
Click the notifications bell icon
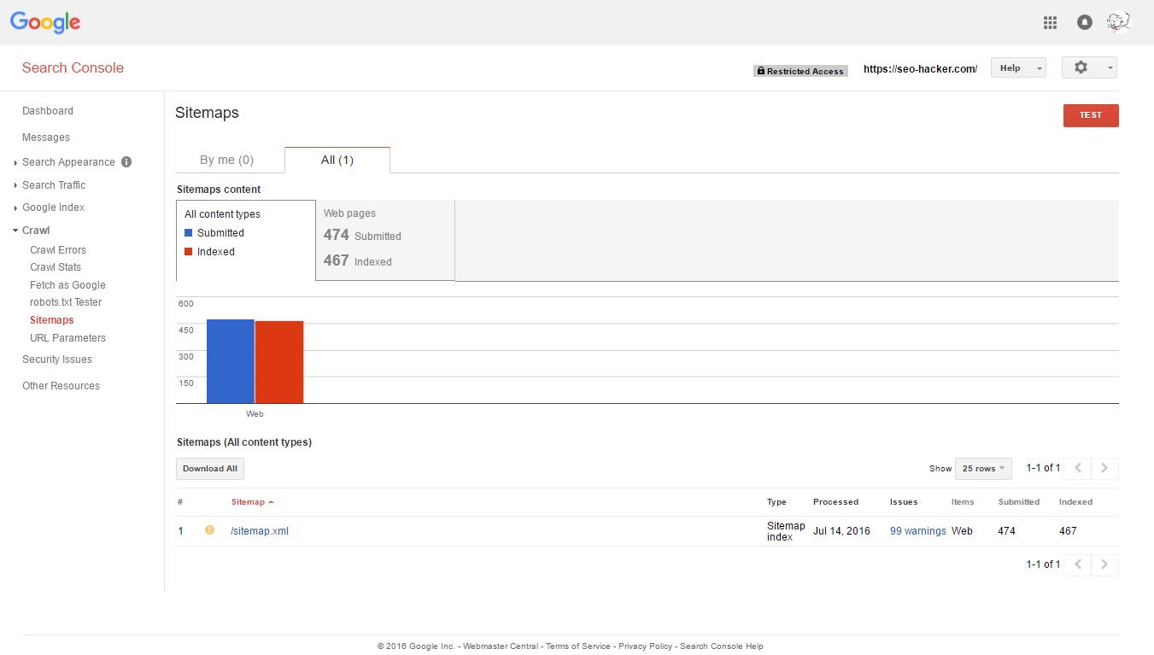tap(1084, 23)
